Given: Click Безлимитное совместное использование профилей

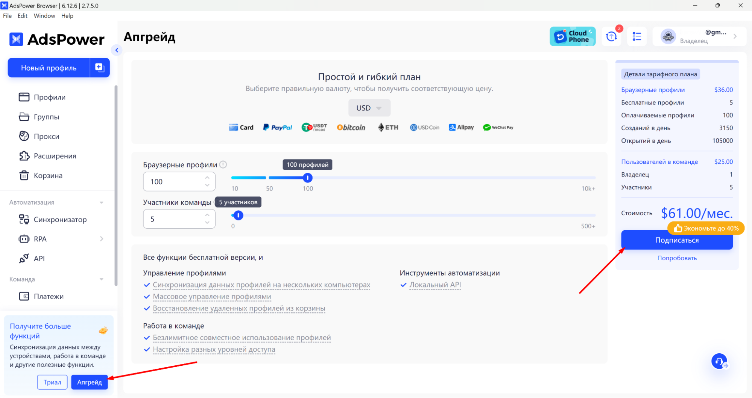Looking at the screenshot, I should tap(242, 338).
